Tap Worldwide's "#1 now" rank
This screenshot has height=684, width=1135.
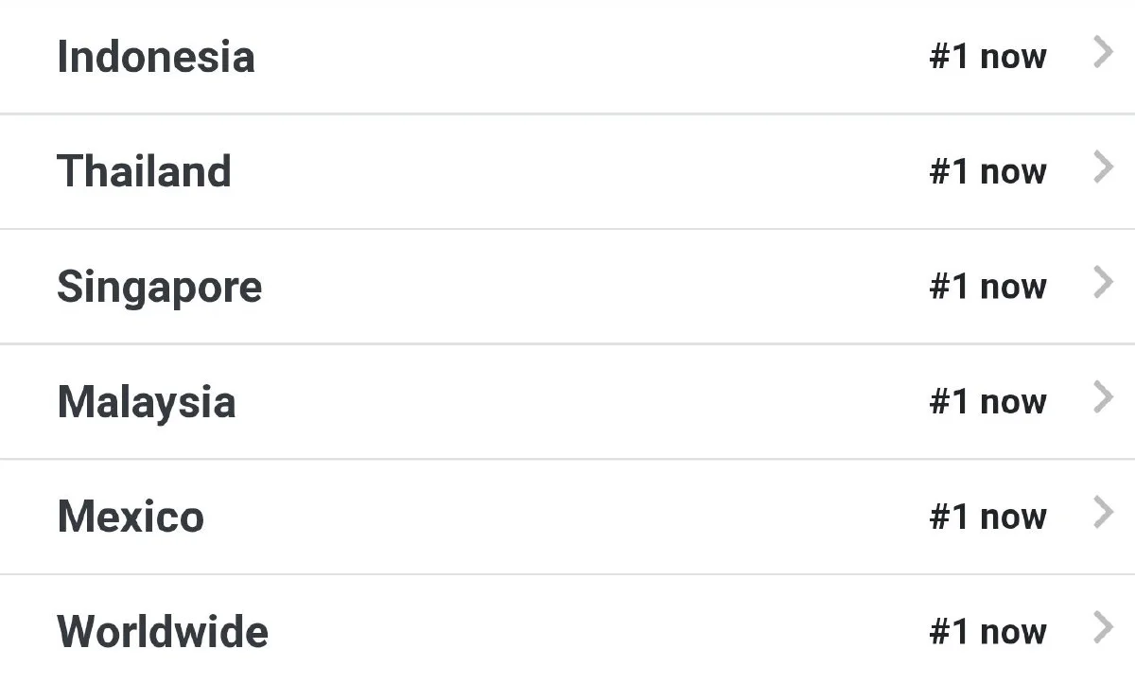pyautogui.click(x=987, y=632)
